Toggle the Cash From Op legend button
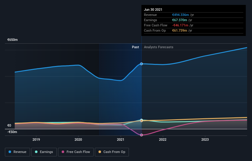Viewport: 252px width, 161px height. tap(112, 152)
